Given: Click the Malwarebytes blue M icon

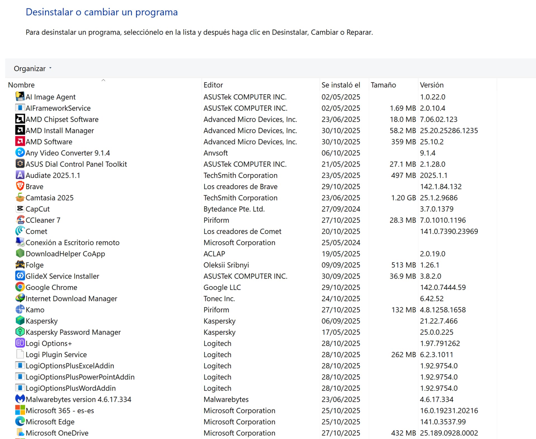Looking at the screenshot, I should pos(20,399).
